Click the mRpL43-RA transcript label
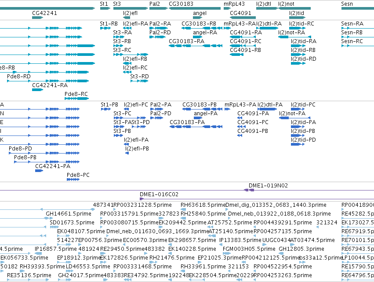Screen dimensions: 374x282 click(240, 24)
